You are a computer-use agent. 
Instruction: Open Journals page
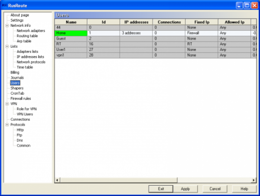pos(17,77)
